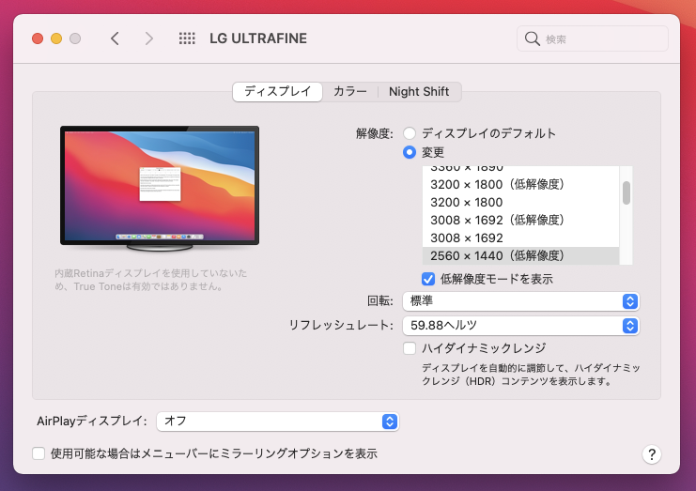Switch to the ディスプレイ tab
The width and height of the screenshot is (696, 491).
tap(277, 92)
